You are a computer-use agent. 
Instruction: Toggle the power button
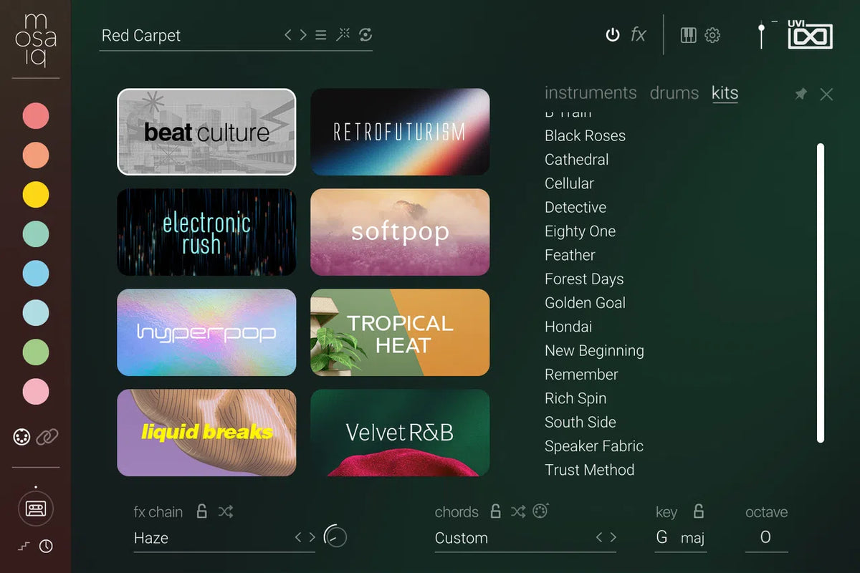pyautogui.click(x=612, y=35)
